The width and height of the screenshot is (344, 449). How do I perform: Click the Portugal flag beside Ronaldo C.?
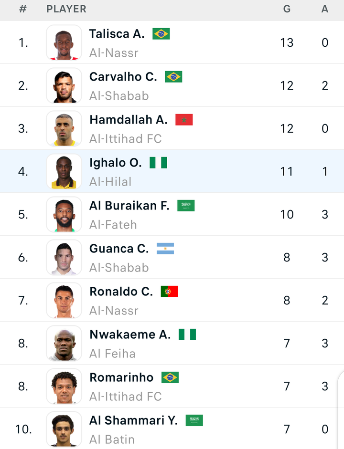click(170, 292)
